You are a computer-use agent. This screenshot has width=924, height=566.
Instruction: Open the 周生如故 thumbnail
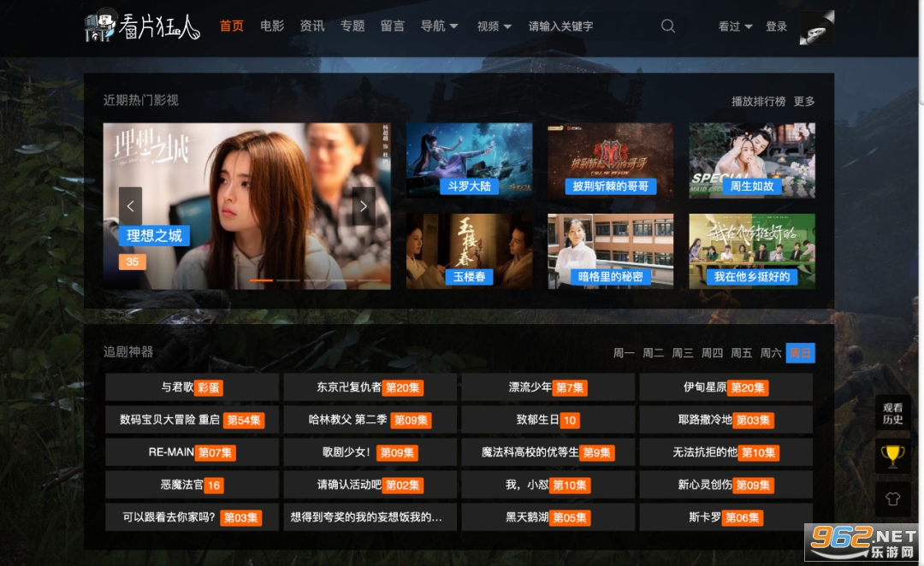pos(752,160)
